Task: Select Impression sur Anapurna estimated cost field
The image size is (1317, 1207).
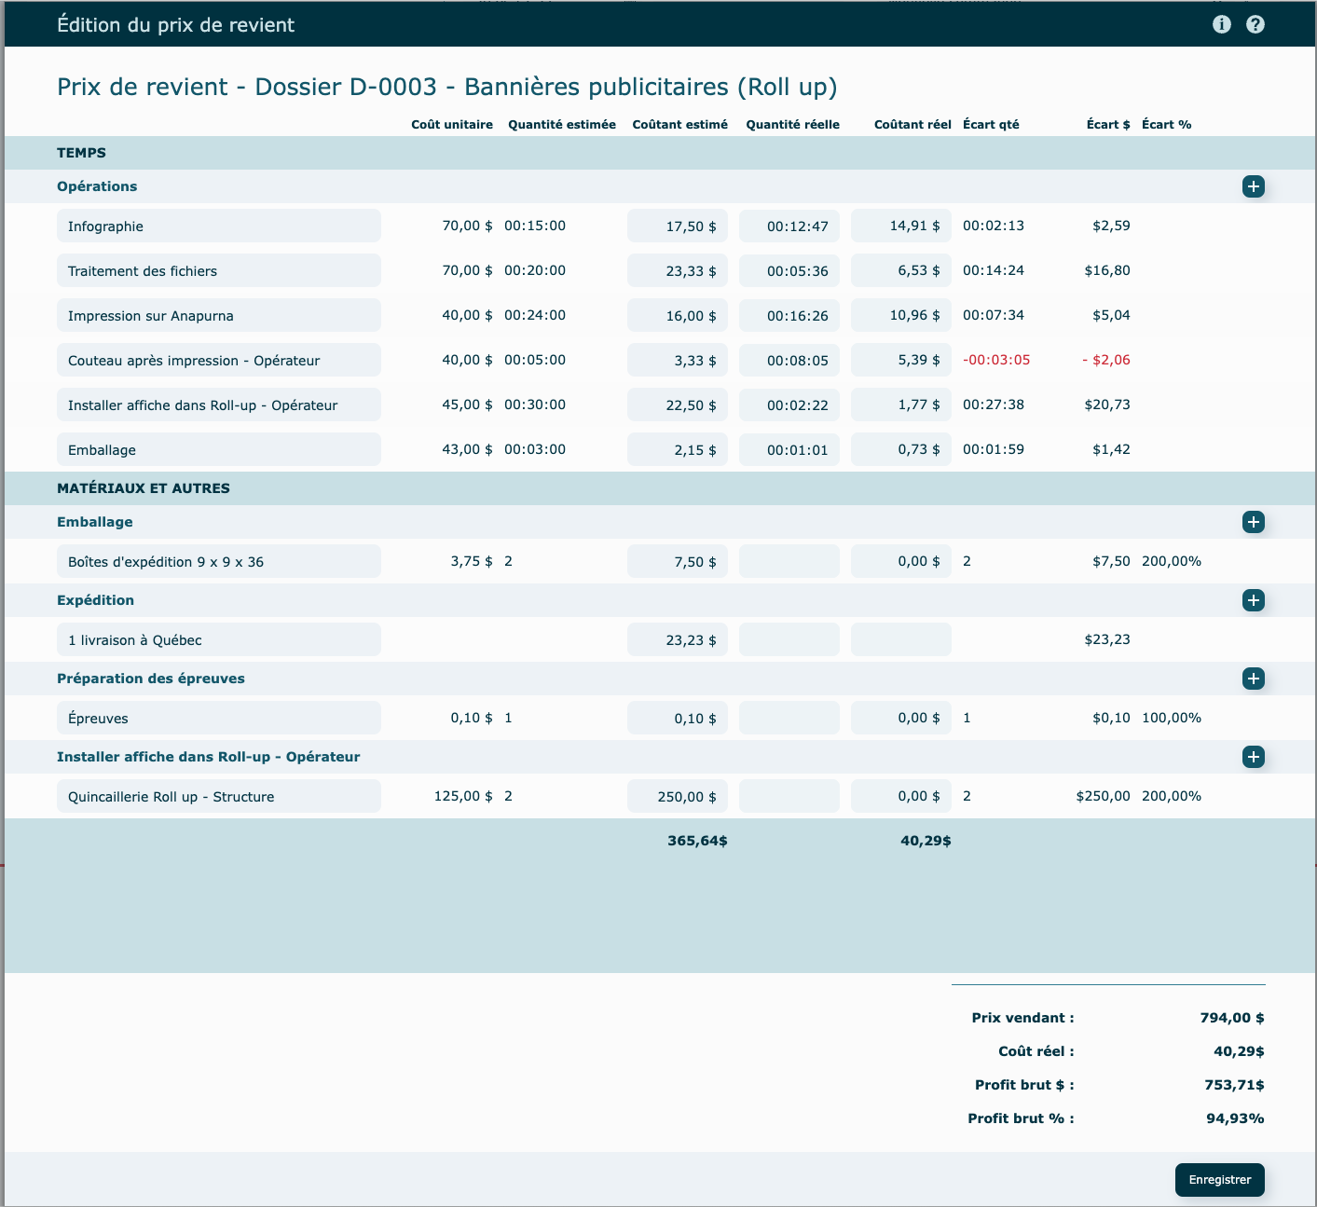Action: click(677, 315)
